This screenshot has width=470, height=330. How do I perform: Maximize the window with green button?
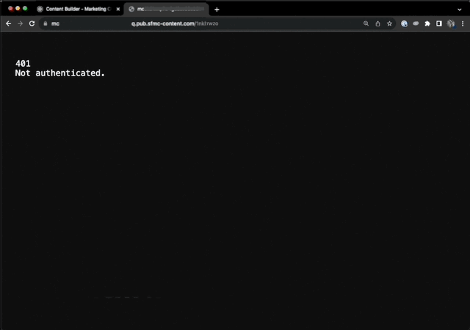(x=25, y=9)
